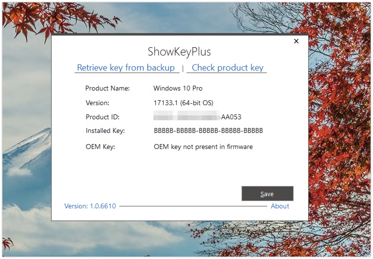Select the Windows 10 Pro value
The image size is (373, 259).
pyautogui.click(x=178, y=89)
